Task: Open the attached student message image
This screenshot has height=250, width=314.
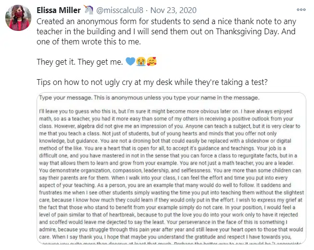Action: coord(171,168)
